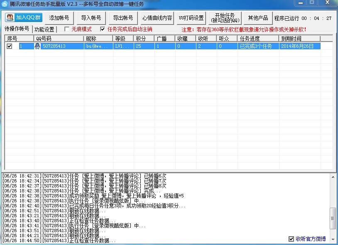Click the nickname cell bu@we...
The height and width of the screenshot is (245, 338).
(x=98, y=46)
